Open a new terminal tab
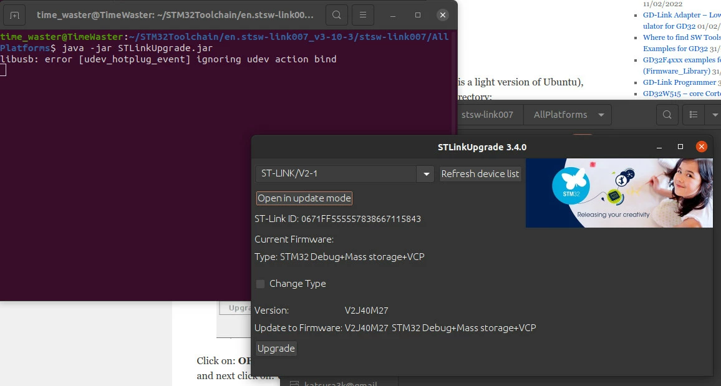721x386 pixels. pyautogui.click(x=15, y=15)
